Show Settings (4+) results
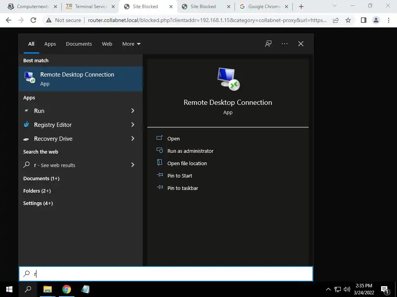The image size is (397, 297). pyautogui.click(x=38, y=203)
